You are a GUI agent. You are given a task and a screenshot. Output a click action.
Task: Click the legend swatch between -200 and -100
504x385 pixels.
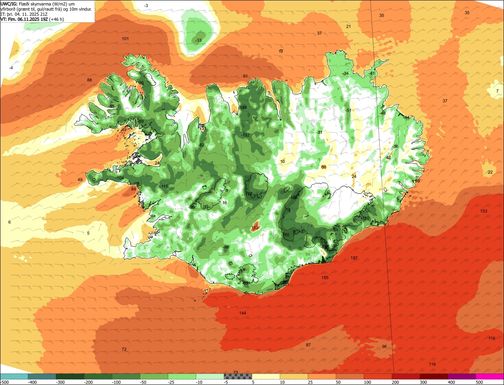98,376
